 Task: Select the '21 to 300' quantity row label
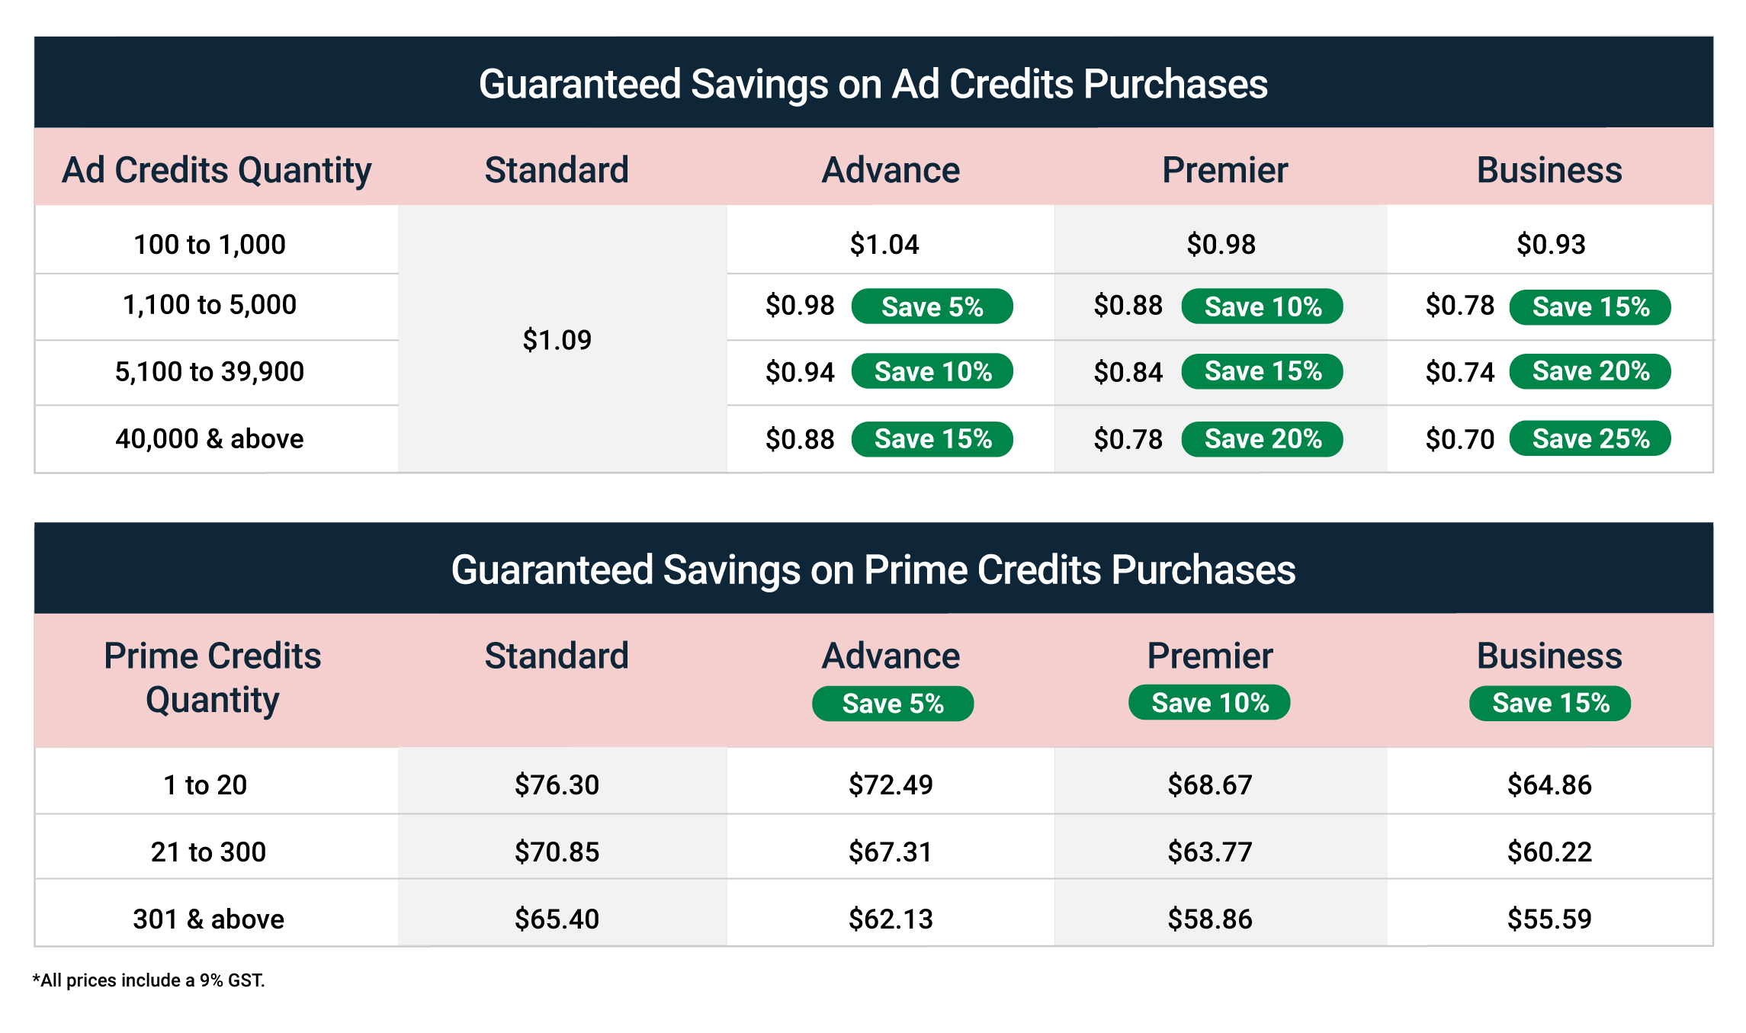click(208, 852)
